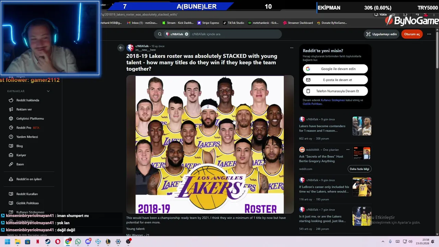Remove the r/NBATalk search filter chip

coord(187,34)
